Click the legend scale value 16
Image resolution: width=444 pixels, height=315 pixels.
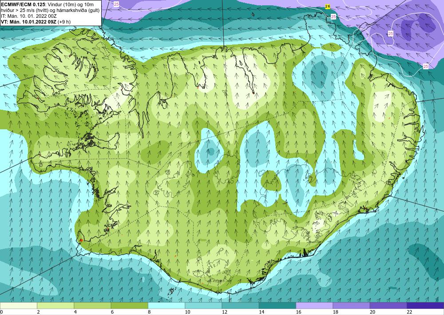pyautogui.click(x=298, y=312)
